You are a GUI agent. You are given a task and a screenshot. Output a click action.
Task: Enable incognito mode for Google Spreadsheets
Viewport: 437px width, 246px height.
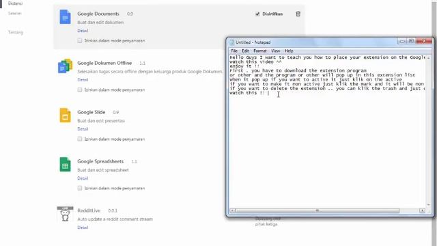coord(80,189)
